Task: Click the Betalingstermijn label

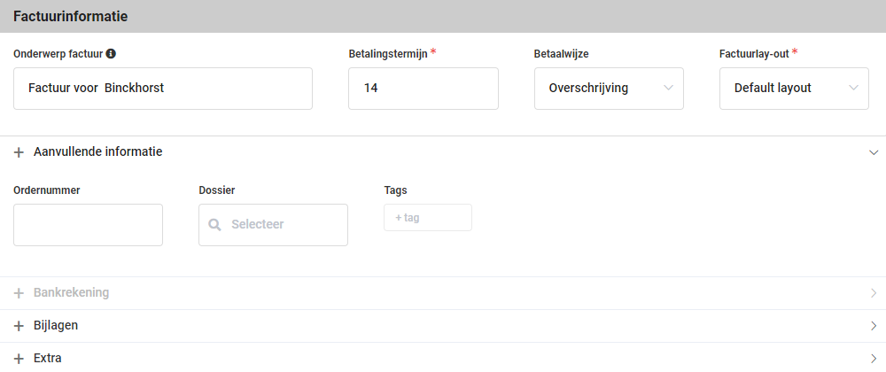Action: [388, 54]
